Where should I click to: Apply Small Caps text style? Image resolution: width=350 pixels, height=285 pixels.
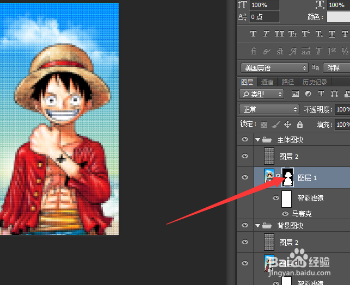click(293, 34)
